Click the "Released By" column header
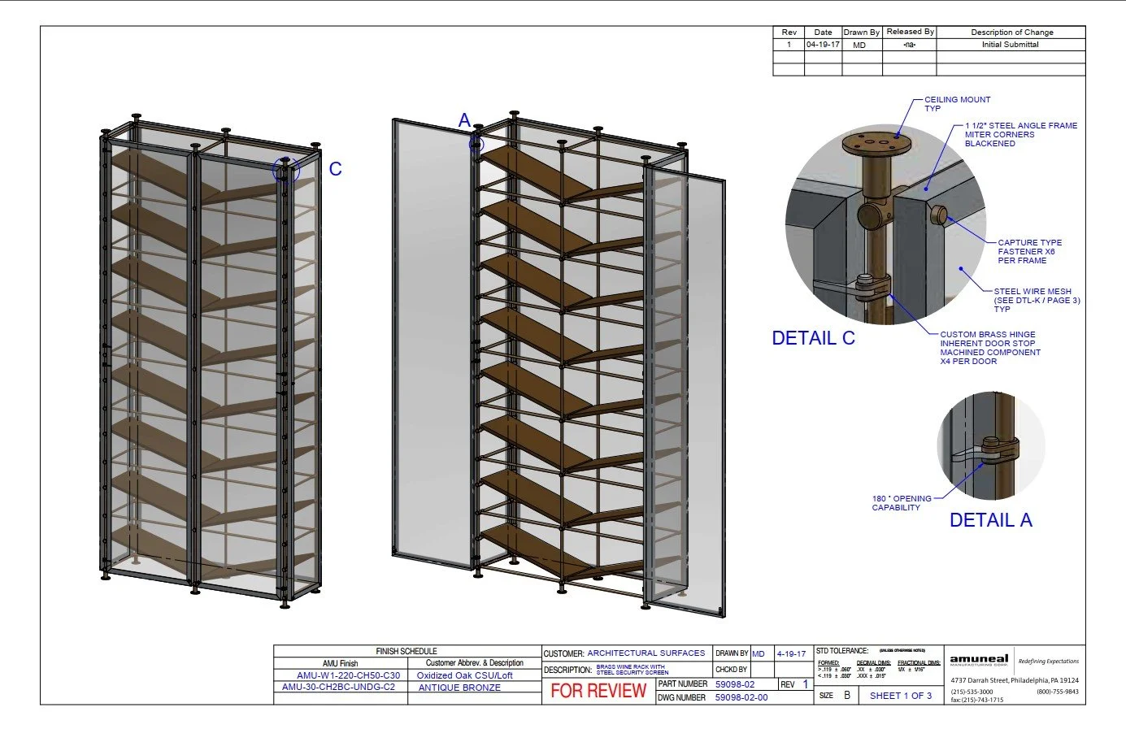 pyautogui.click(x=911, y=32)
